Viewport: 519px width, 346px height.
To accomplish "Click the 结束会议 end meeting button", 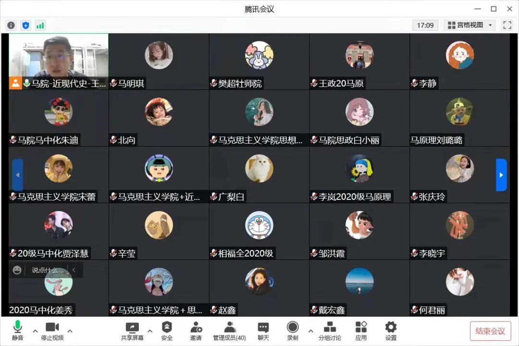I will tap(490, 331).
